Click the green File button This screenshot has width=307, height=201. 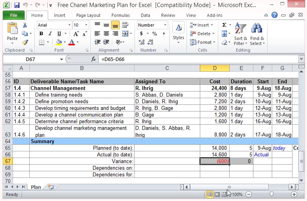(14, 15)
